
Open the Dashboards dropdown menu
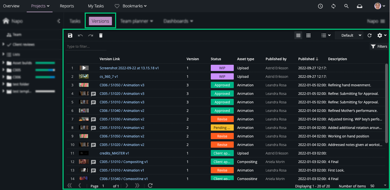pos(178,21)
